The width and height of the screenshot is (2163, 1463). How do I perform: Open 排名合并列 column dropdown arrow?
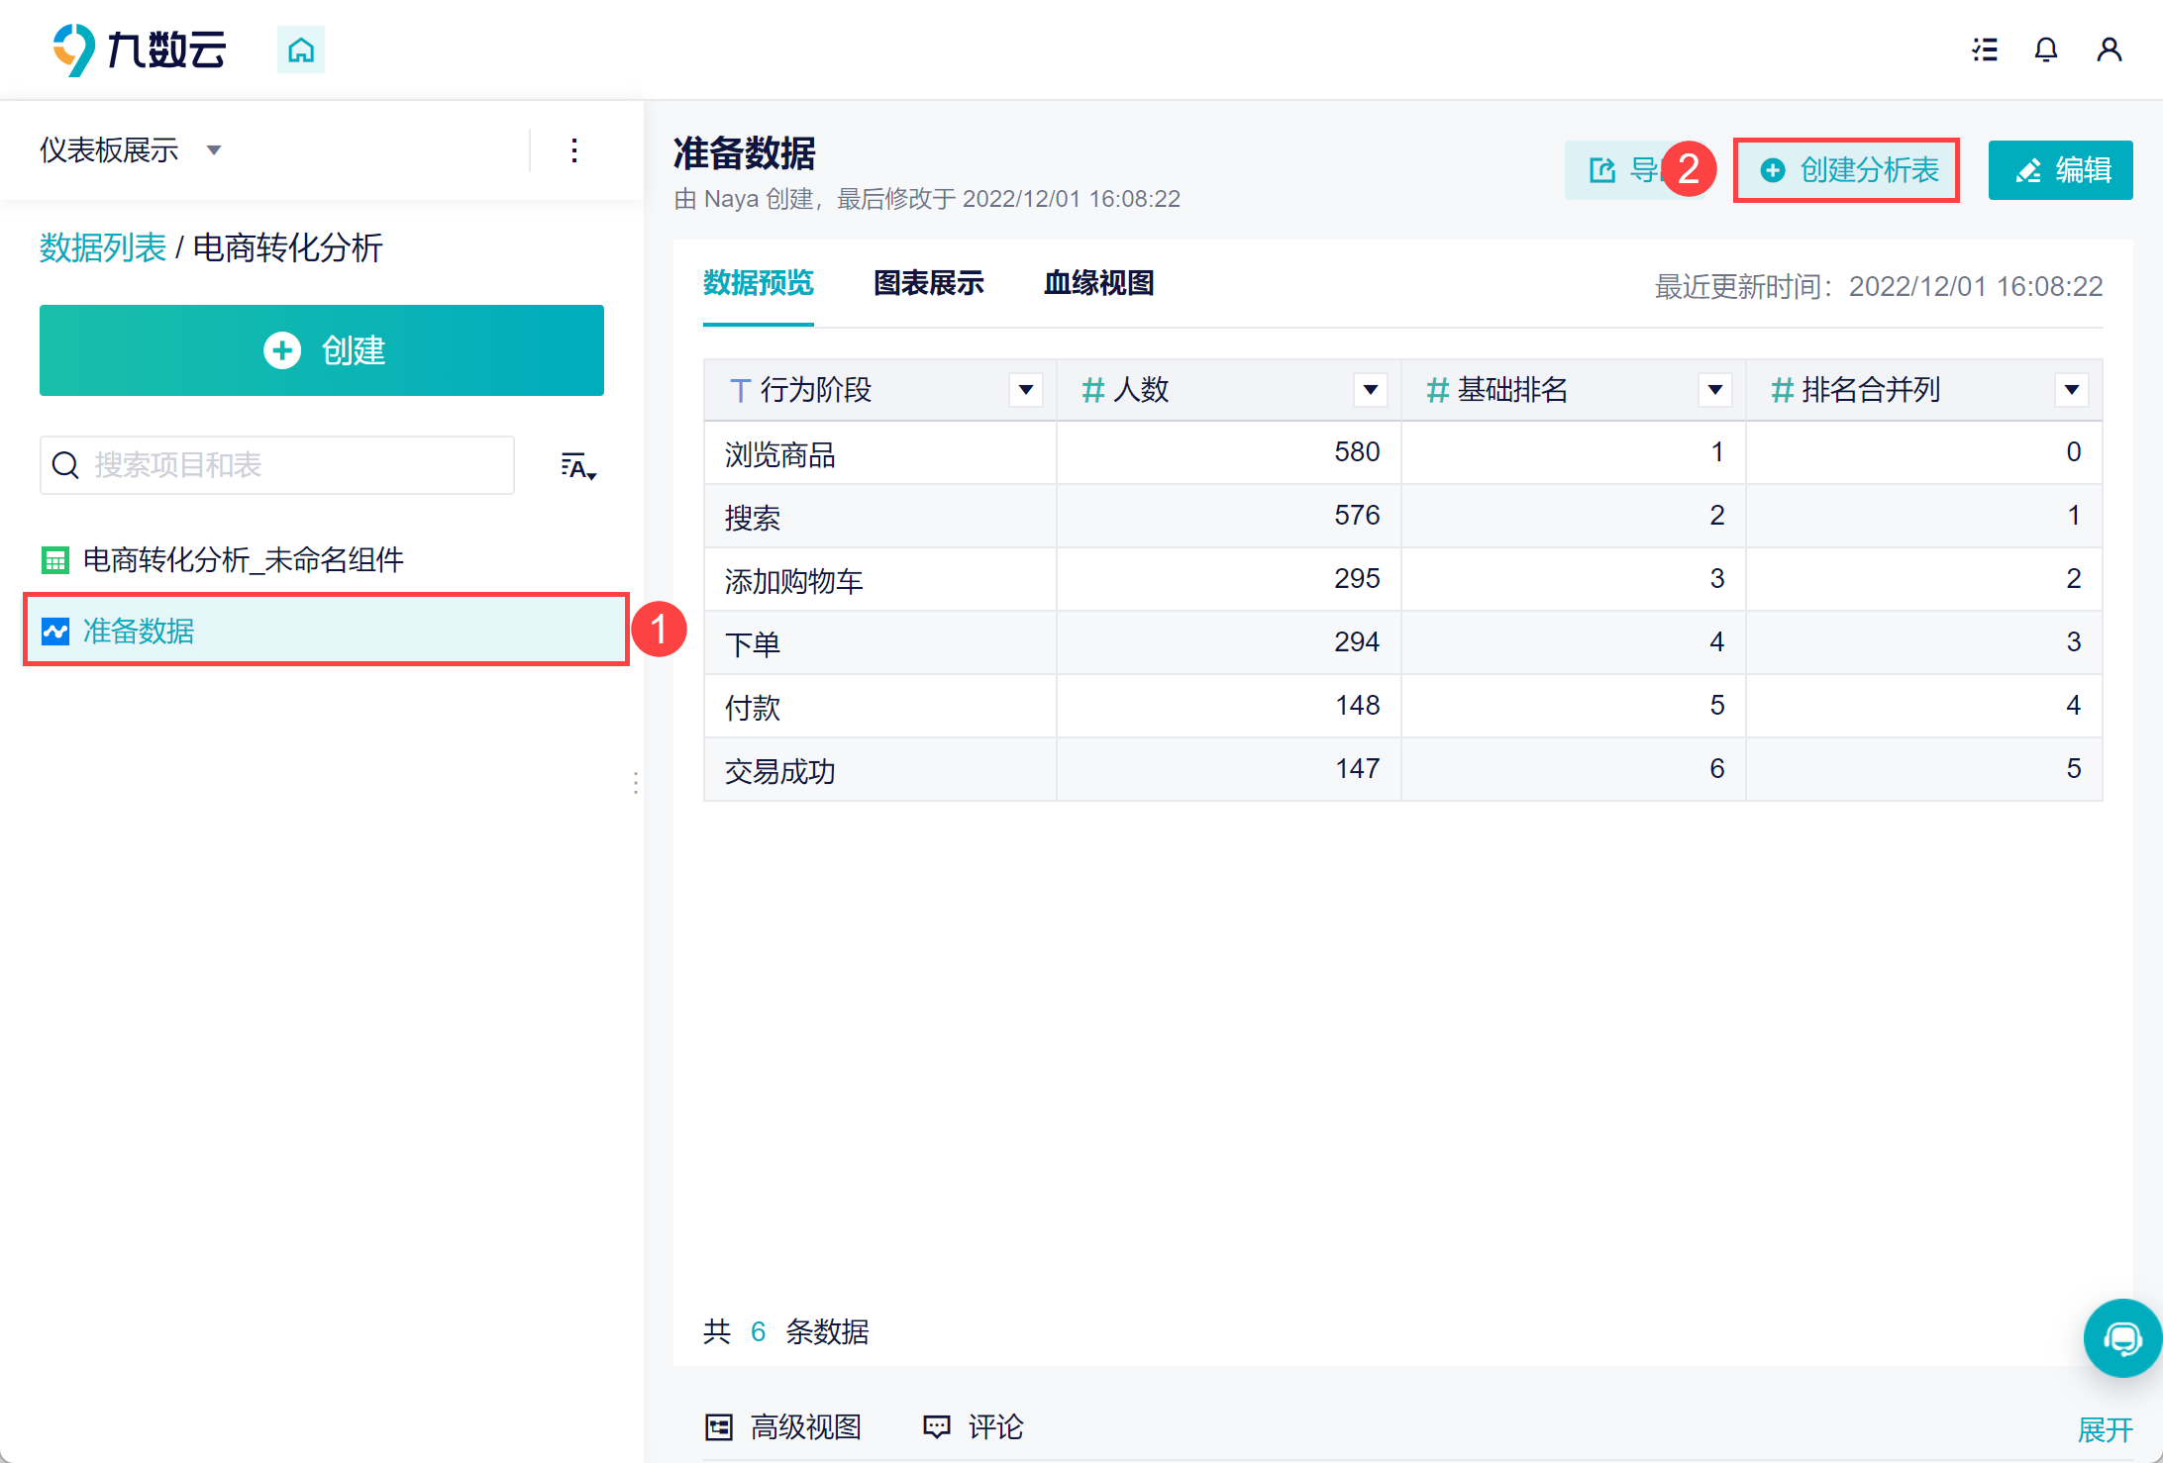tap(2071, 390)
